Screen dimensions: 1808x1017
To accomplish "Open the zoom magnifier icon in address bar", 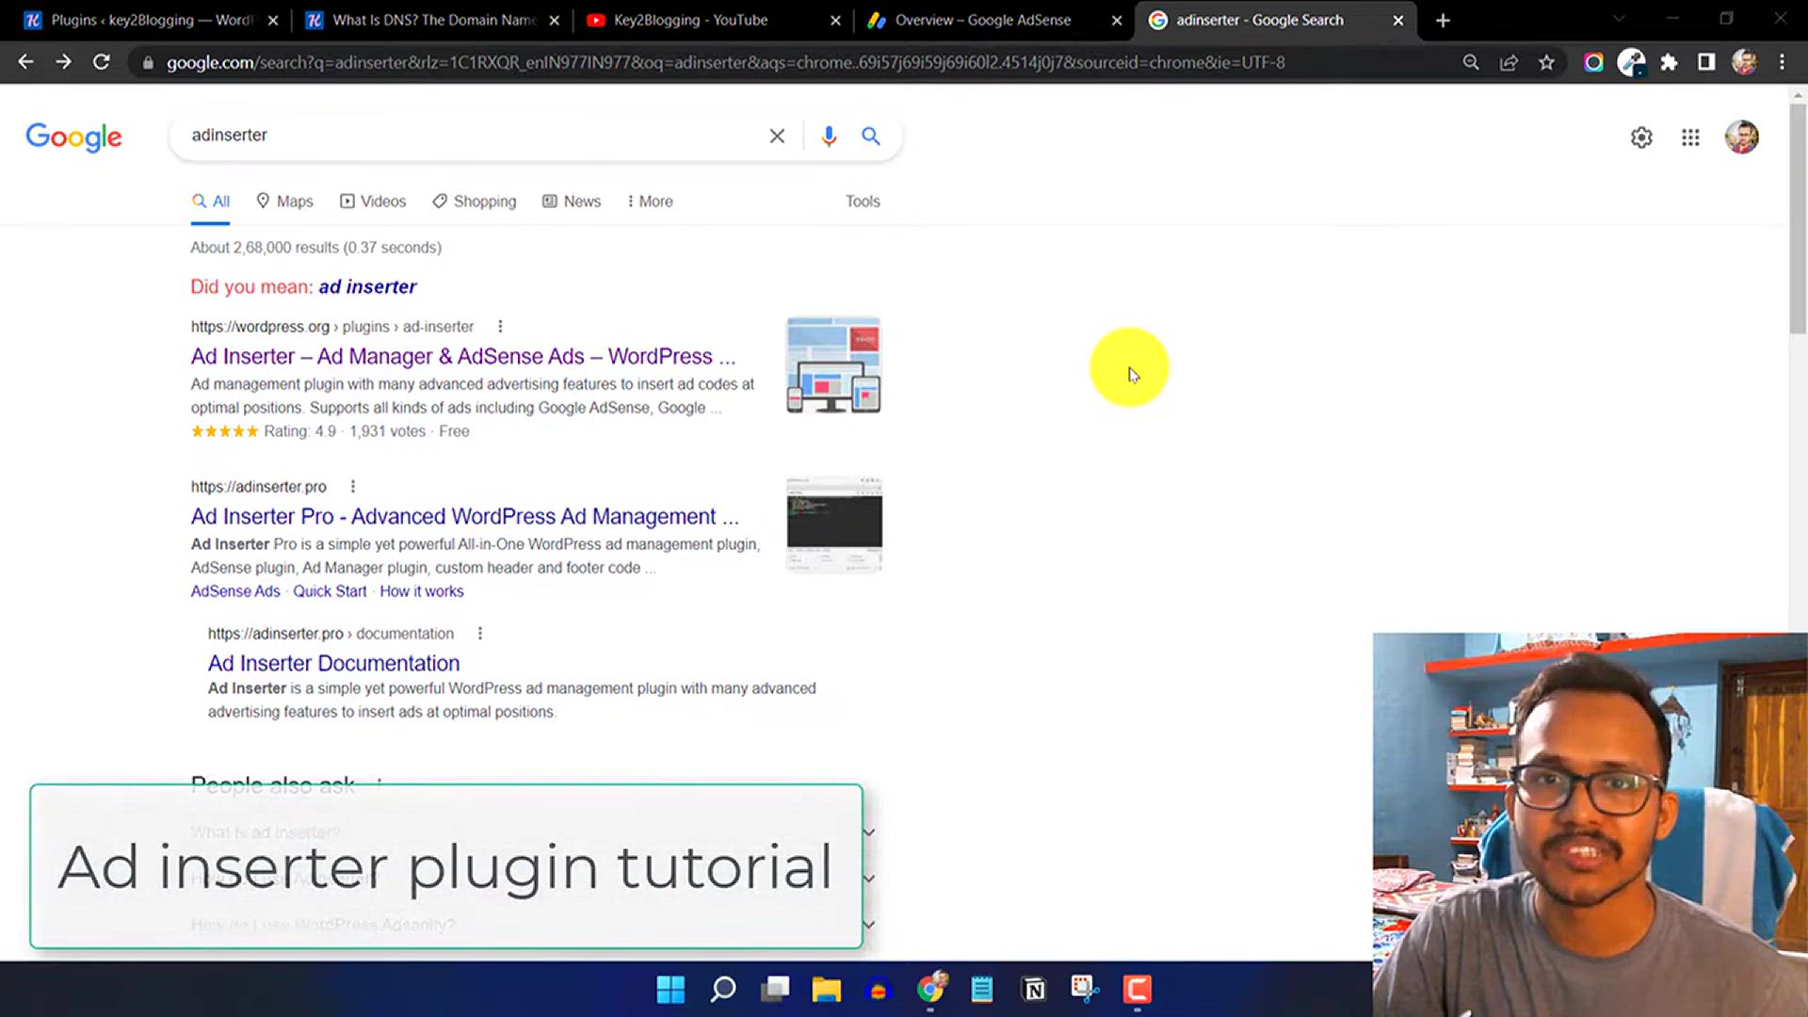I will (1471, 62).
